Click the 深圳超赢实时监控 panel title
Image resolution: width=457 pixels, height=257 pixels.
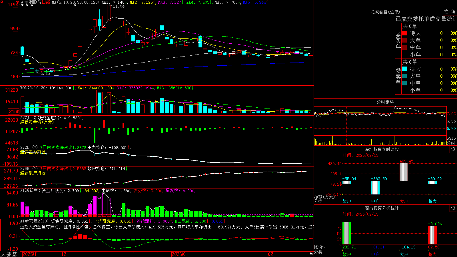[x=382, y=149]
